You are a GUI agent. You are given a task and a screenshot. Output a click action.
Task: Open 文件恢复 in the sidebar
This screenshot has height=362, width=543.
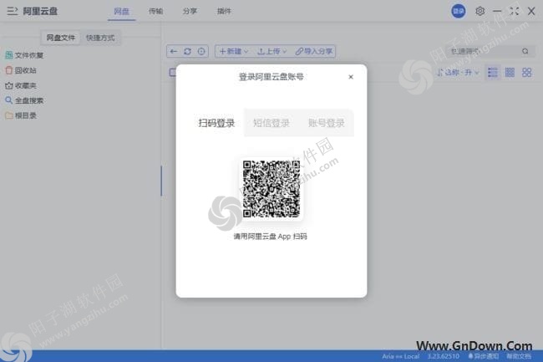point(24,55)
